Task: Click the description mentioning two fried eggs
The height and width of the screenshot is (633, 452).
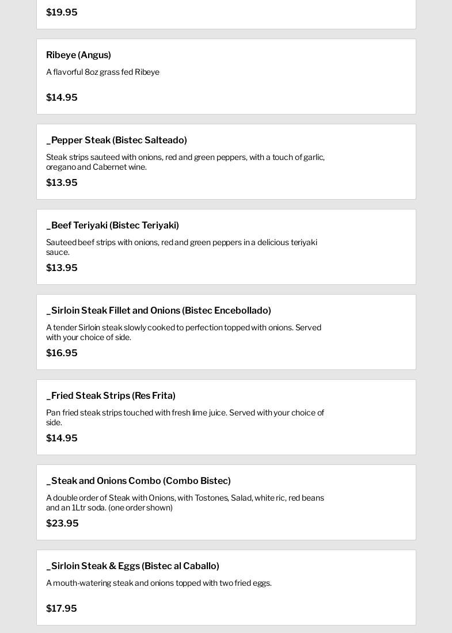Action: (158, 584)
